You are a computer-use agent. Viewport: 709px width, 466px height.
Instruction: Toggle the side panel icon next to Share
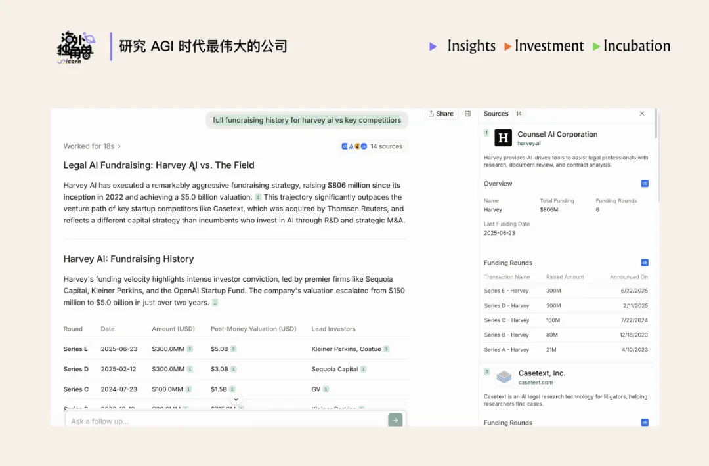tap(467, 114)
